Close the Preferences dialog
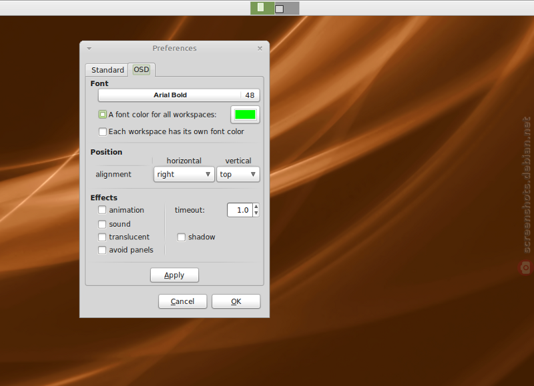 [x=260, y=48]
